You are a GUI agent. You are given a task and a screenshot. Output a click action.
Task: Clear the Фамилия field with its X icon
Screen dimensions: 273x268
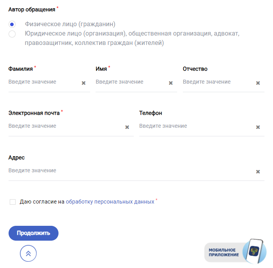83,83
